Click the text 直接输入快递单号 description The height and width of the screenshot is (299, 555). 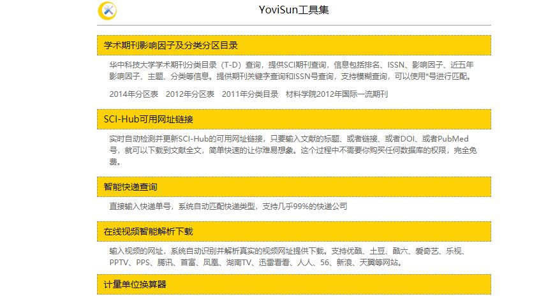pos(228,207)
